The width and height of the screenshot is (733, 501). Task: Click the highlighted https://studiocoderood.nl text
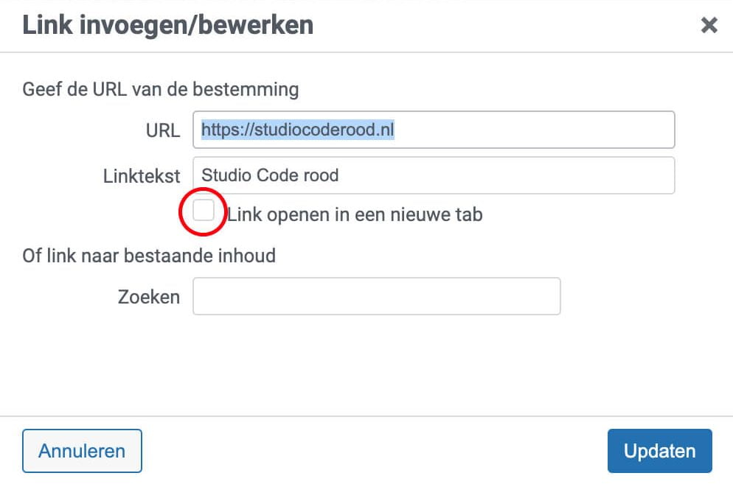click(298, 130)
